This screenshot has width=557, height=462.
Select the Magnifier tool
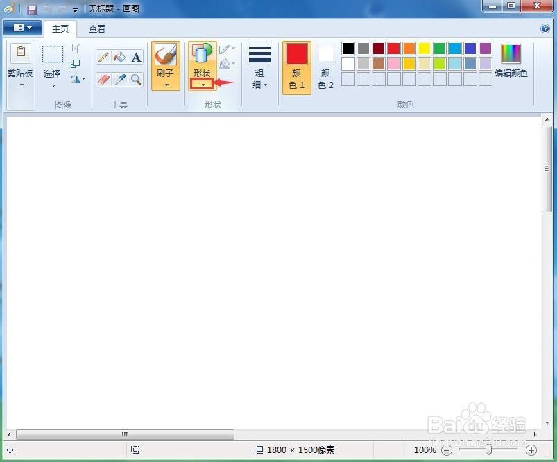click(x=136, y=80)
